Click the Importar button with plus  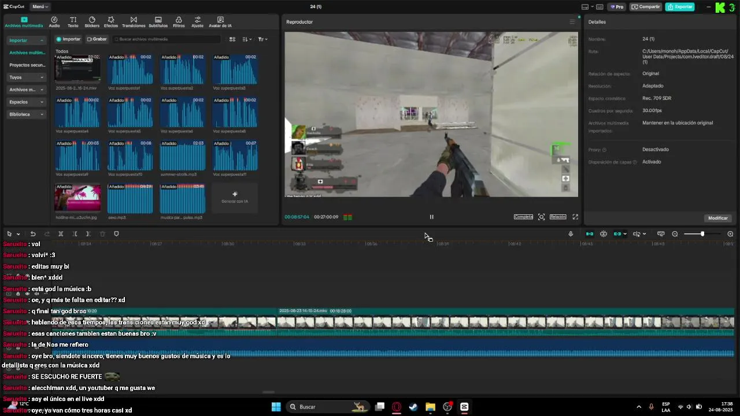pyautogui.click(x=68, y=39)
